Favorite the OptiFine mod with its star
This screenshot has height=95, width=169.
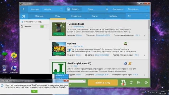144,55
